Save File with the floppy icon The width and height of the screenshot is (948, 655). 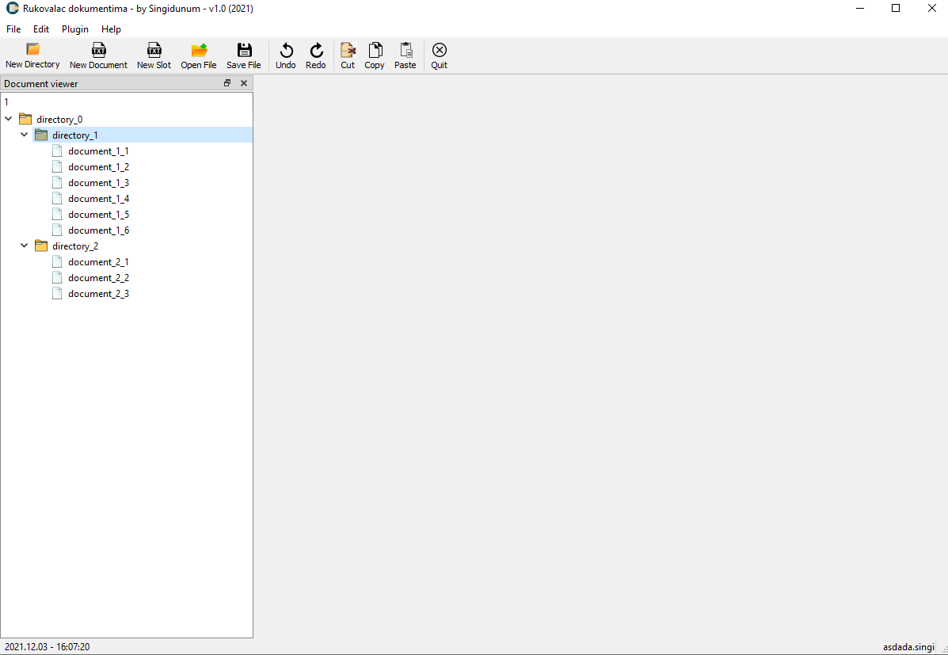coord(244,50)
